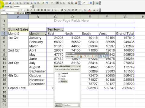
Task: Close the PivotTable Field List pane
Action: (80, 66)
